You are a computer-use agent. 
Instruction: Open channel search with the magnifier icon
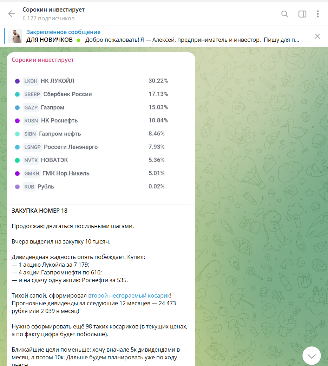284,14
